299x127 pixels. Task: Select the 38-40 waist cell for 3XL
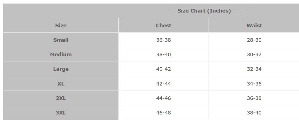(x=254, y=113)
